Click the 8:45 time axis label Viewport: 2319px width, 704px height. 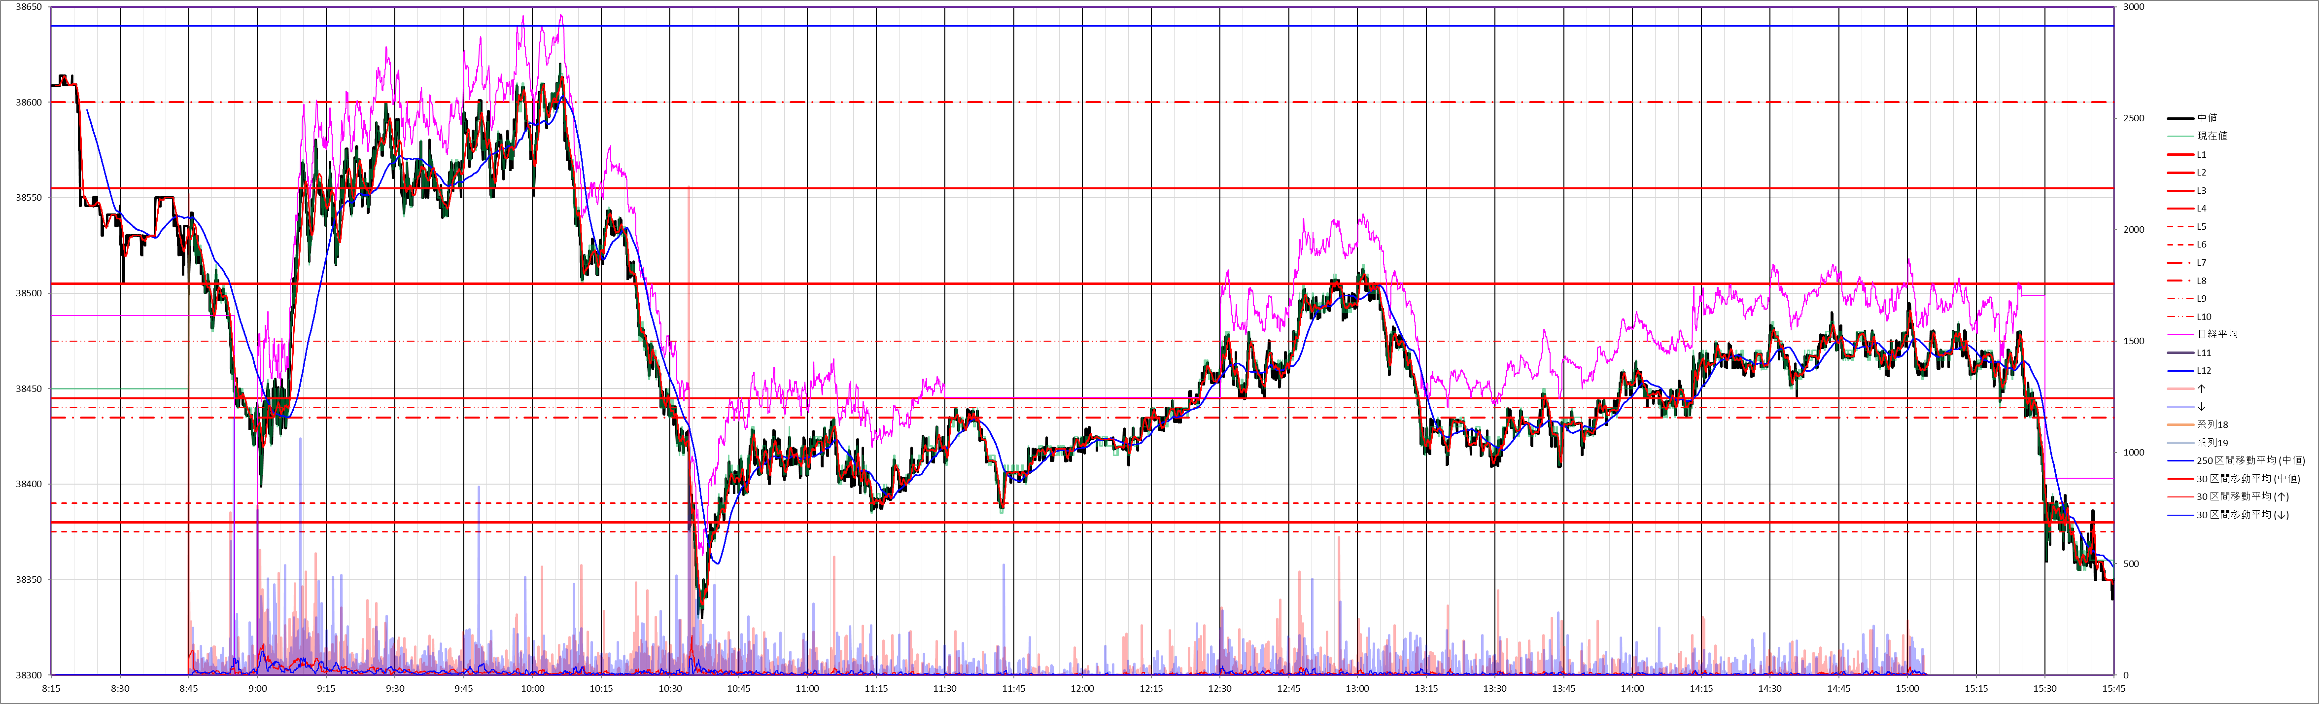pyautogui.click(x=189, y=689)
